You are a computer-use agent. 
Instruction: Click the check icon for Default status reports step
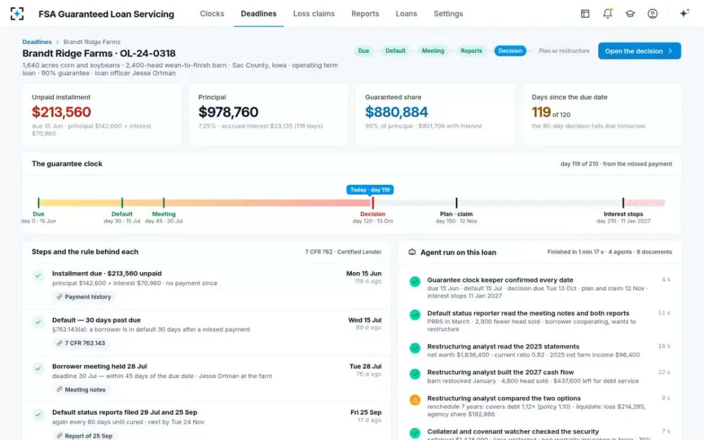38,414
